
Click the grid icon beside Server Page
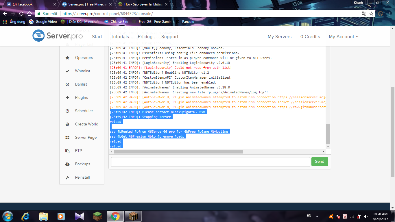coord(67,138)
